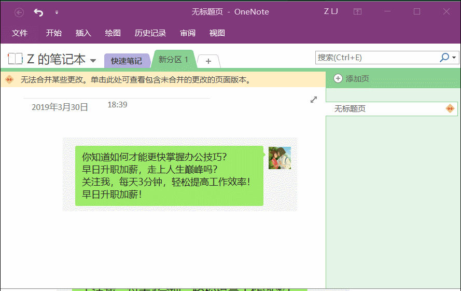Click the notebook icon beside Z 的笔记本
The image size is (461, 291).
click(15, 59)
